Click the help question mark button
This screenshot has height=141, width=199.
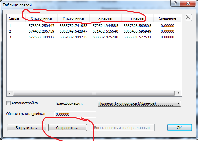point(175,3)
